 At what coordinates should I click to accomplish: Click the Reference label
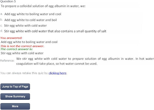point(8,61)
